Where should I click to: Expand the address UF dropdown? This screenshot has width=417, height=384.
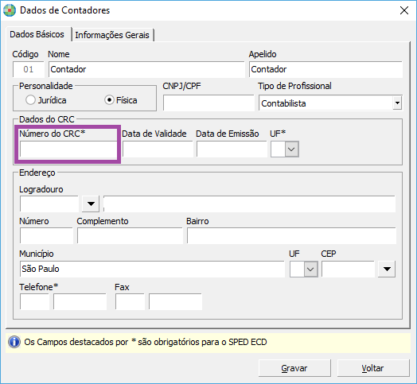(x=310, y=270)
